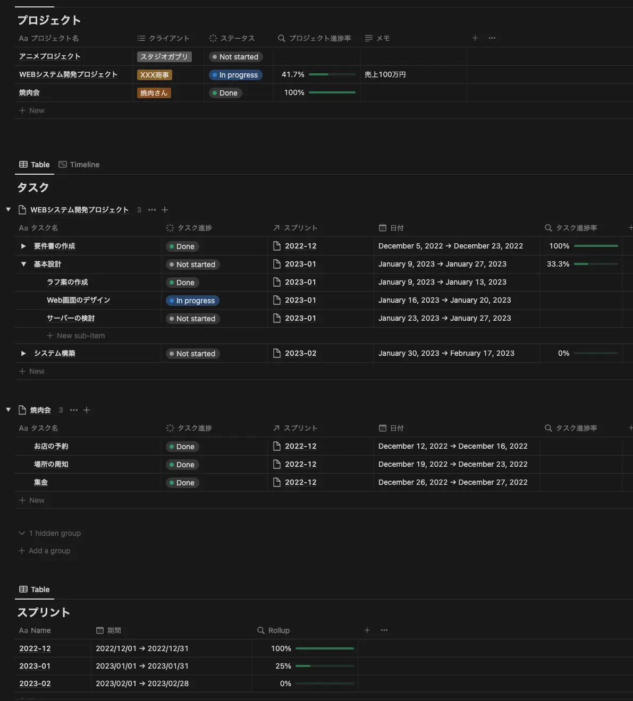Open ellipsis menu of 焼肉会 task group

click(74, 410)
